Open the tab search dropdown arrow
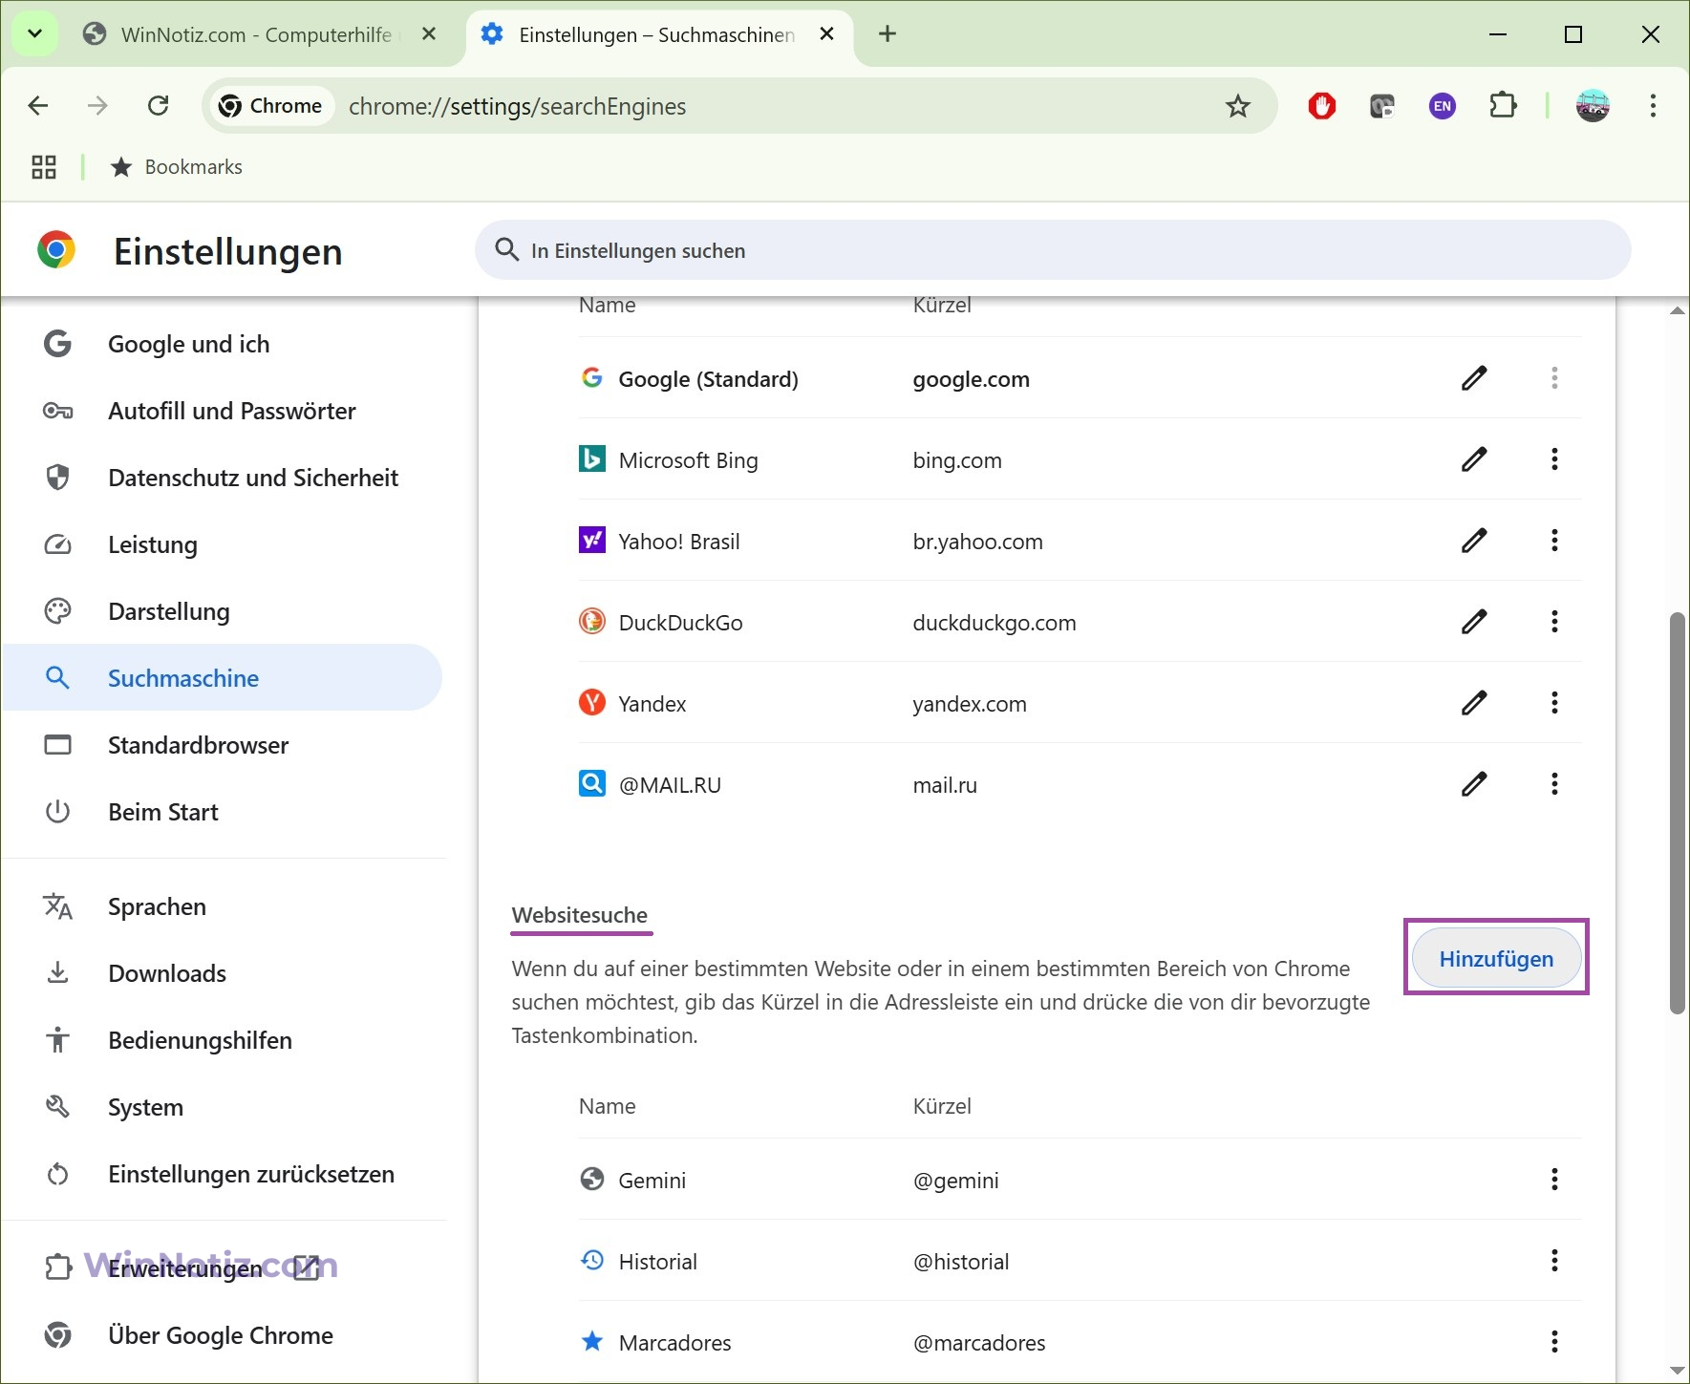Image resolution: width=1690 pixels, height=1384 pixels. [34, 33]
